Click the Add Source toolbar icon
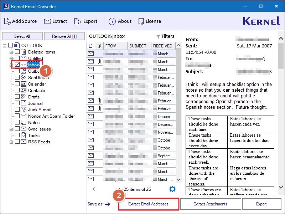This screenshot has width=285, height=214. point(7,21)
